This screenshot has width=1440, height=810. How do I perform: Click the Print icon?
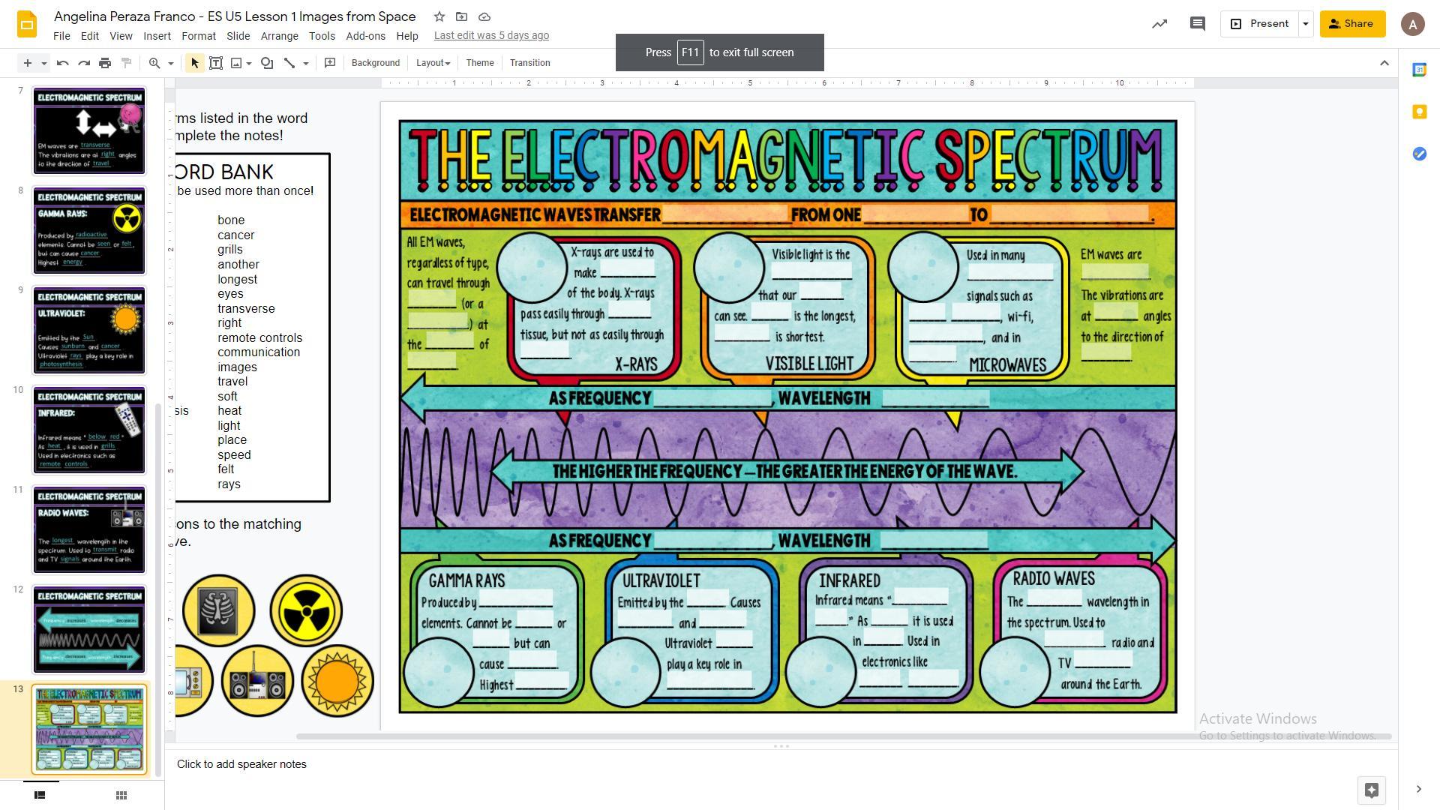pyautogui.click(x=105, y=63)
